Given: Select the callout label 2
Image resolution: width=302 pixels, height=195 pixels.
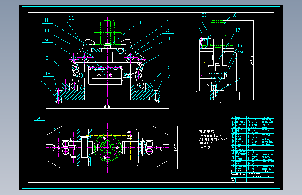Looking at the screenshot, I should click(168, 23).
